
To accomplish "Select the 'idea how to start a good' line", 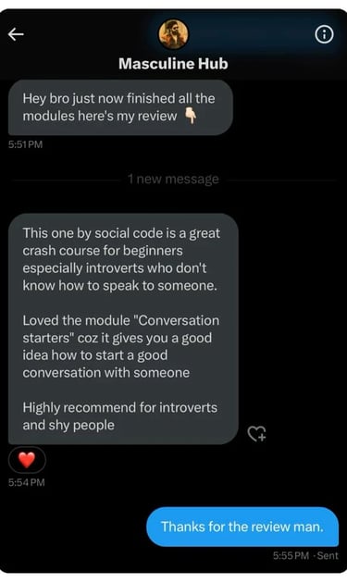I will [x=94, y=355].
